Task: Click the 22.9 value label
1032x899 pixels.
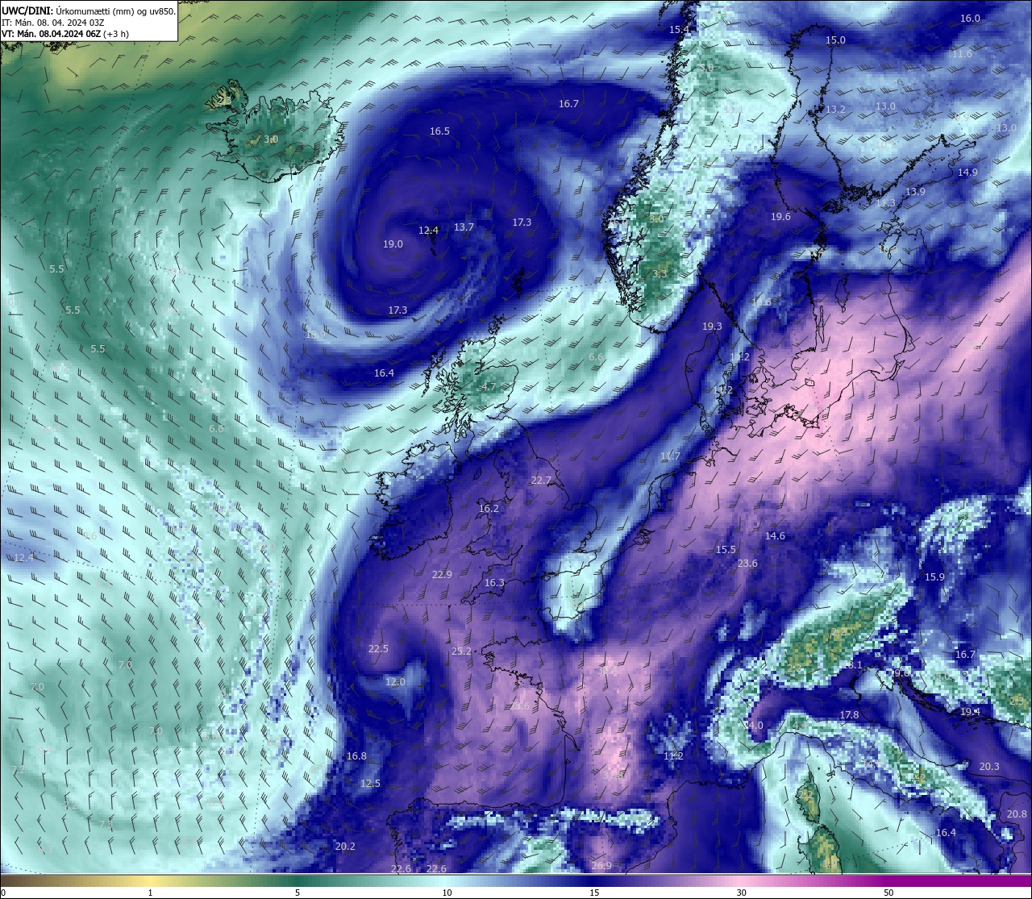Action: pos(442,575)
